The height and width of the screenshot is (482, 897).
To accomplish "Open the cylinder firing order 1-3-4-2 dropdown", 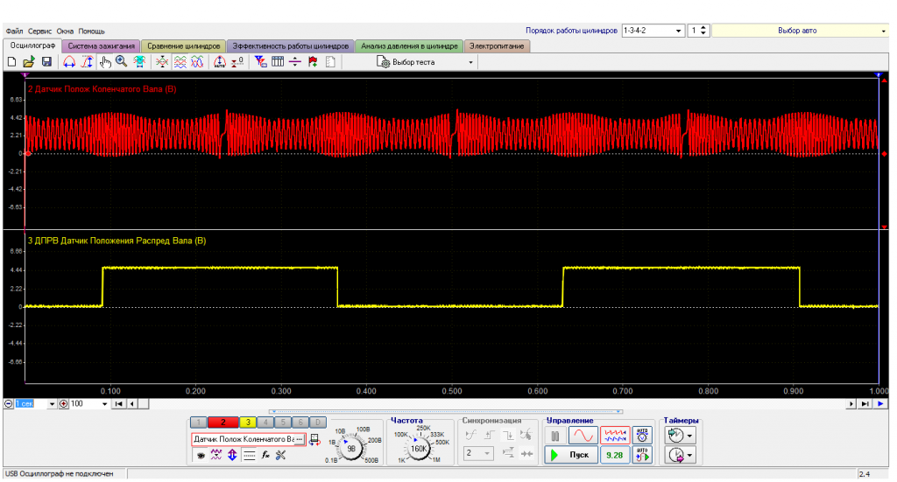I will tap(679, 31).
